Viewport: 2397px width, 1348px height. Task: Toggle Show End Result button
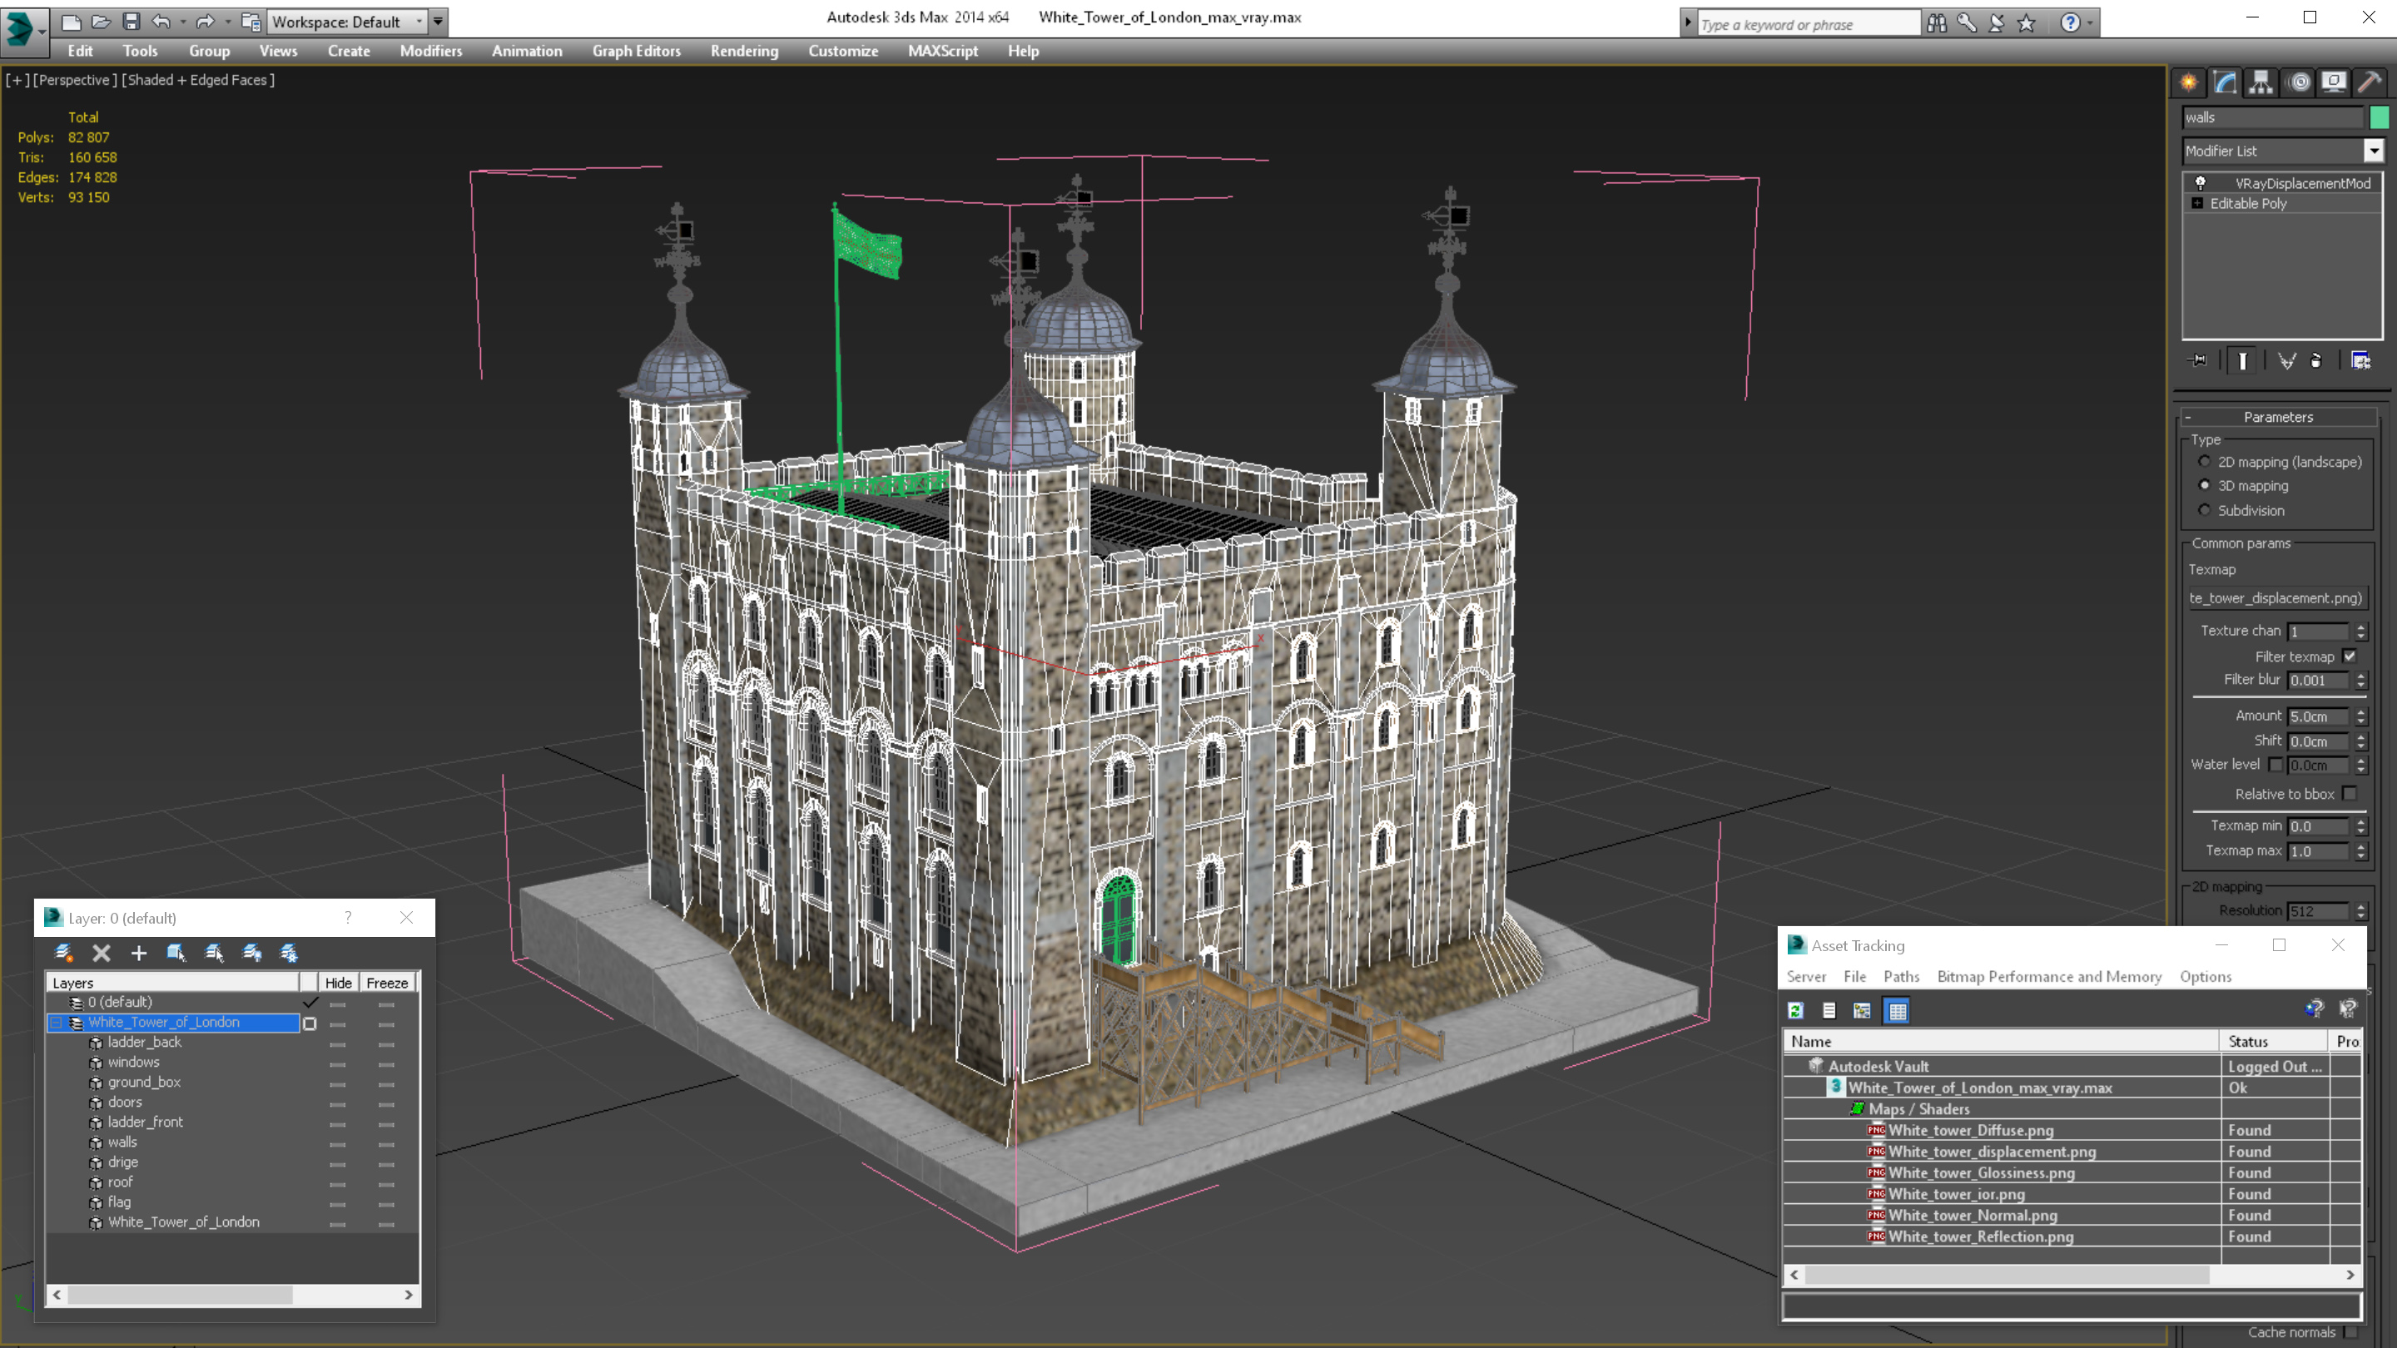pyautogui.click(x=2242, y=361)
